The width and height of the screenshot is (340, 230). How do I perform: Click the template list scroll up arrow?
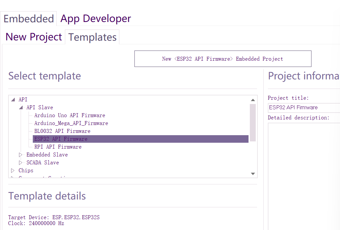tap(253, 100)
